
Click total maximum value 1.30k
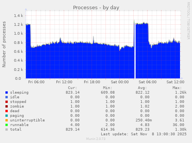pos(181,130)
